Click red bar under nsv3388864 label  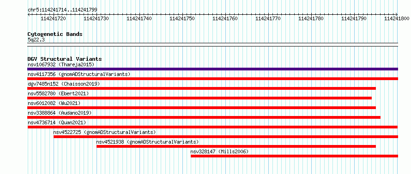click(204, 117)
